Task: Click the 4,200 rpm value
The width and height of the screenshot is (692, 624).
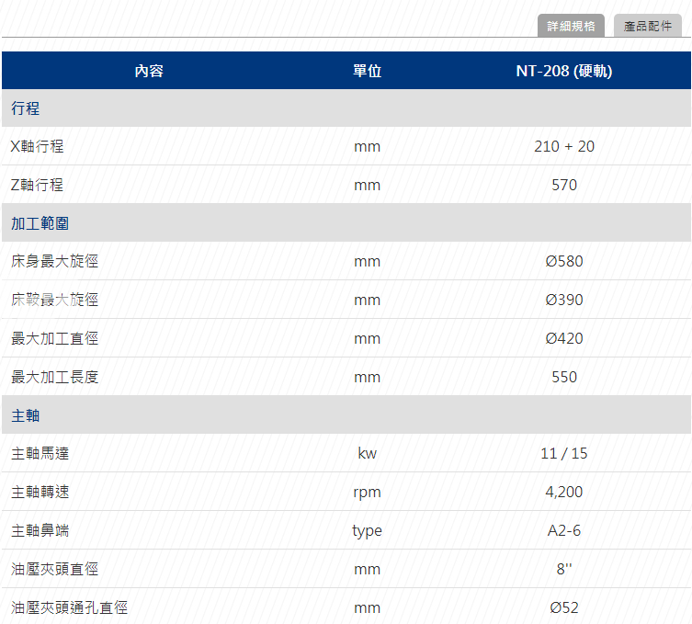Action: (x=564, y=492)
